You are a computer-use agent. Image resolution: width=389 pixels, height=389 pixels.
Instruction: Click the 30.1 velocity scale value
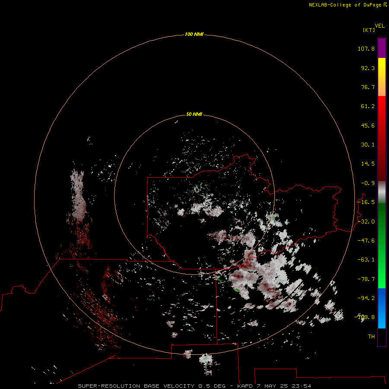click(368, 145)
